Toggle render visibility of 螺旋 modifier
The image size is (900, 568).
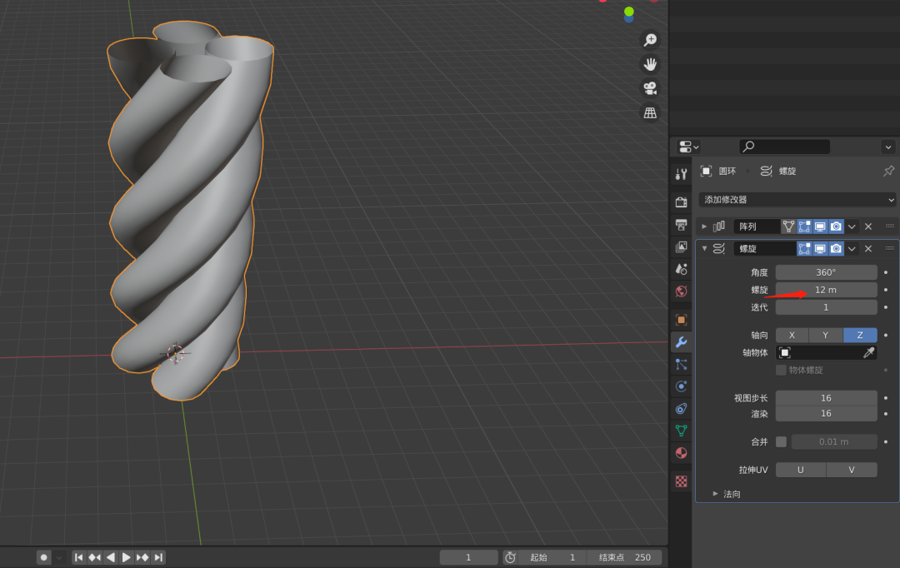coord(836,249)
